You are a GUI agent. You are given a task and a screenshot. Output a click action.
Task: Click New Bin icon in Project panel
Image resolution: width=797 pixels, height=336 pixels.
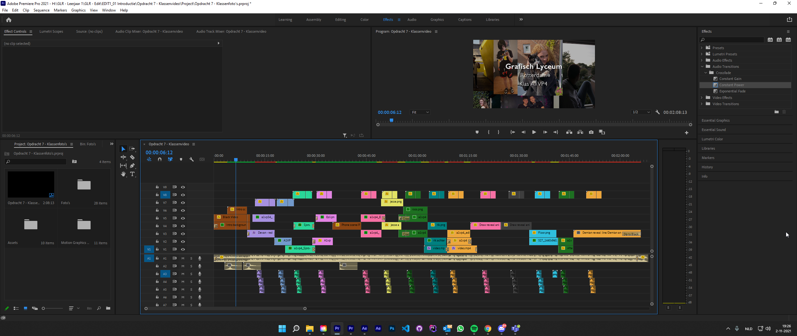pos(108,308)
